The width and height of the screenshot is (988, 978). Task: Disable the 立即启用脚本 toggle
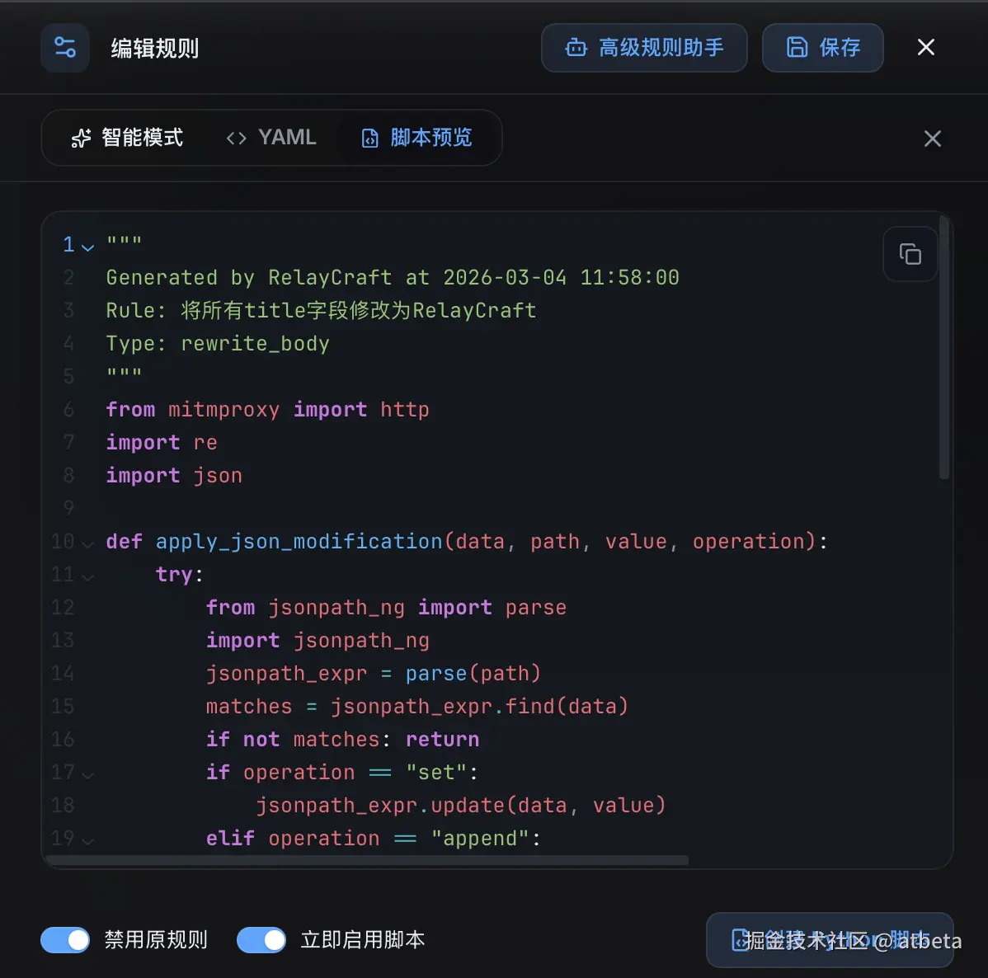pos(261,940)
